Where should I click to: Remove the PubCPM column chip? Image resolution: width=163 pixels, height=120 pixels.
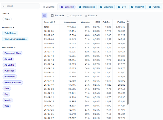click(x=132, y=7)
